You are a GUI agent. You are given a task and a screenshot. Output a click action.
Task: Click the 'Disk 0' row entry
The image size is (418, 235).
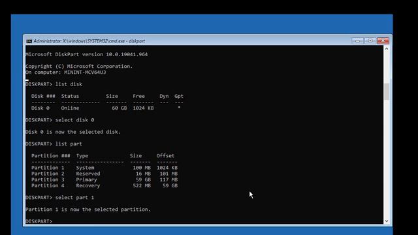pyautogui.click(x=40, y=108)
